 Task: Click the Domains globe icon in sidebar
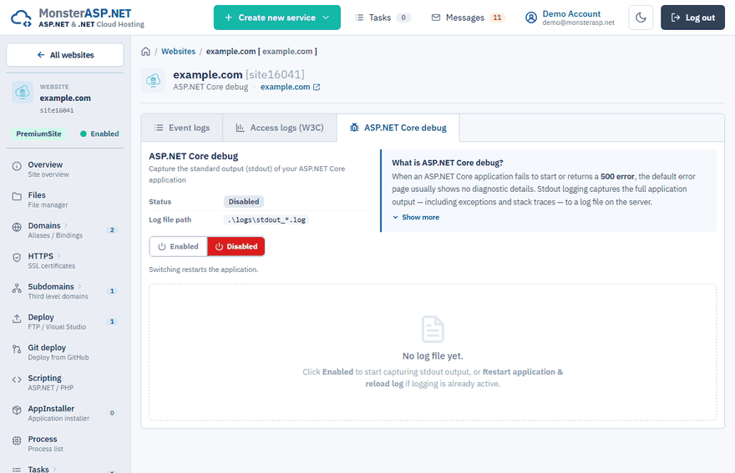(17, 227)
